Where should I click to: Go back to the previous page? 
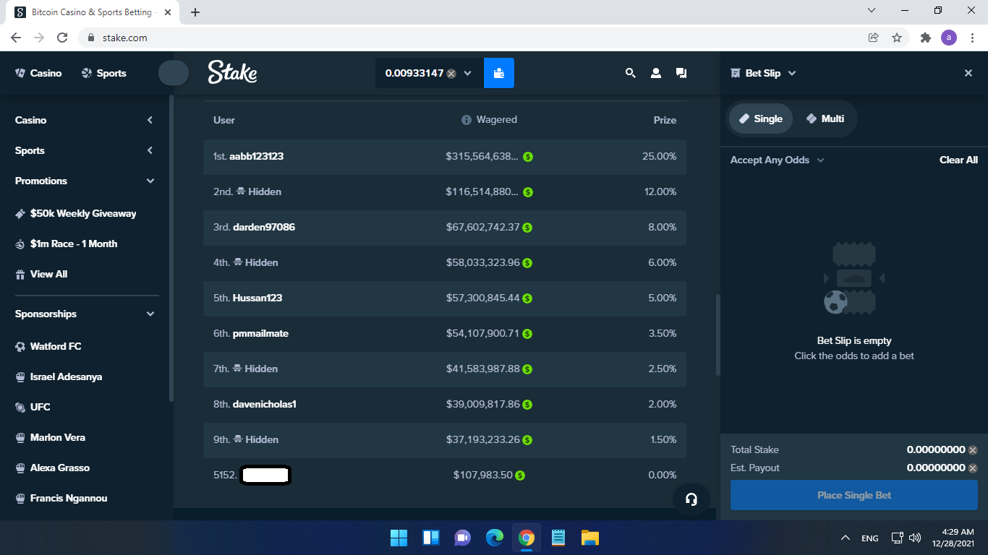16,38
